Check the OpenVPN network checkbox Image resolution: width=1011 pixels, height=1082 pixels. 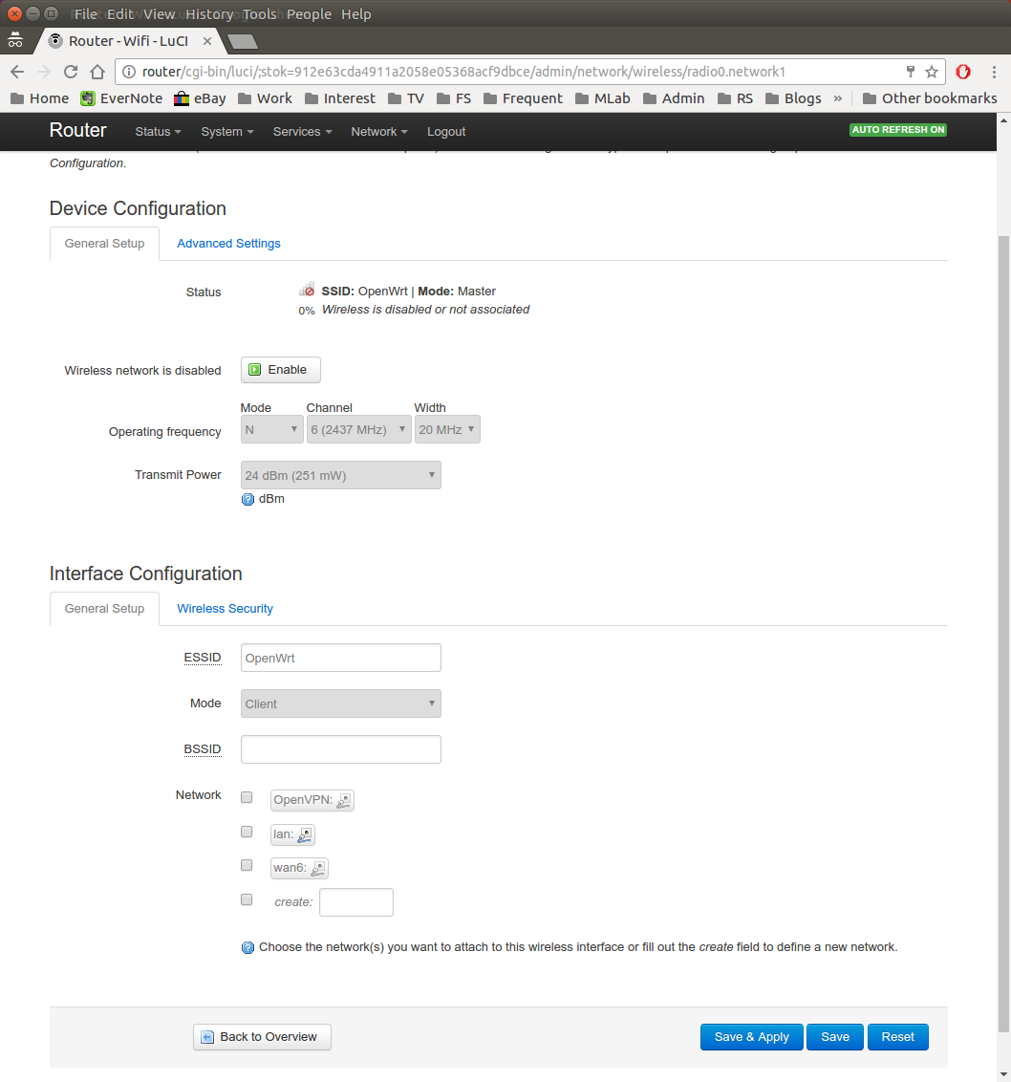click(247, 797)
